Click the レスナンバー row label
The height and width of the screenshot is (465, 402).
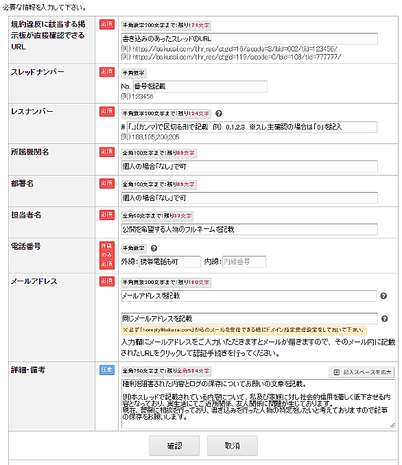click(32, 112)
